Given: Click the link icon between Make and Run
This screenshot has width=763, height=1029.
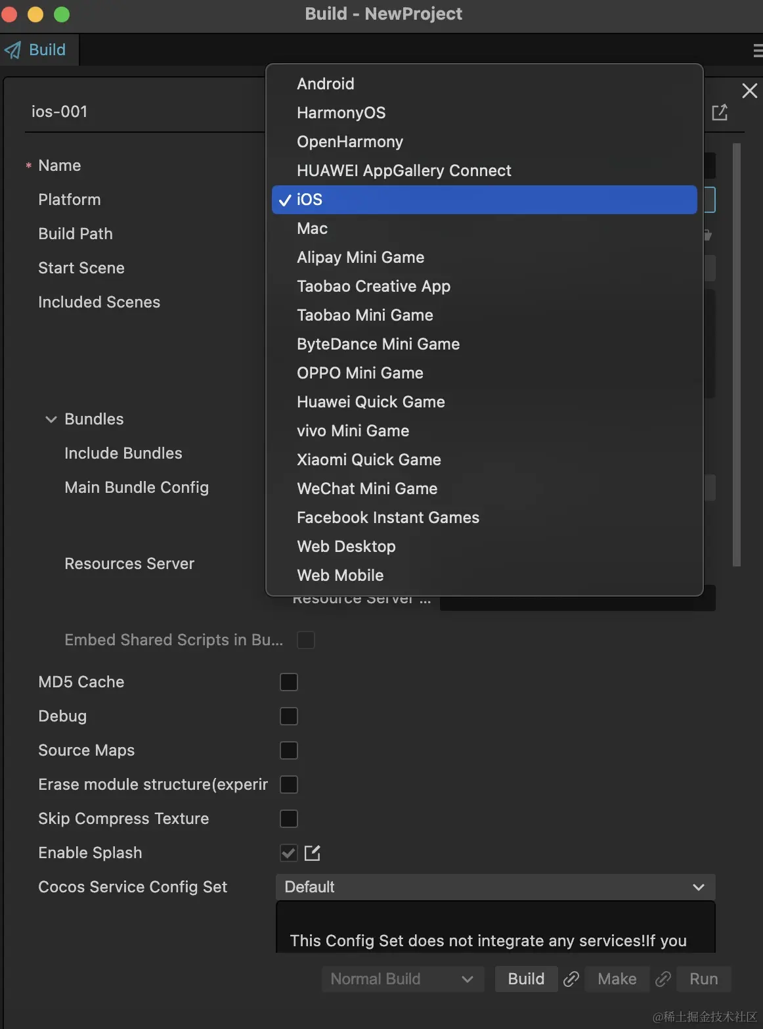Looking at the screenshot, I should tap(663, 979).
